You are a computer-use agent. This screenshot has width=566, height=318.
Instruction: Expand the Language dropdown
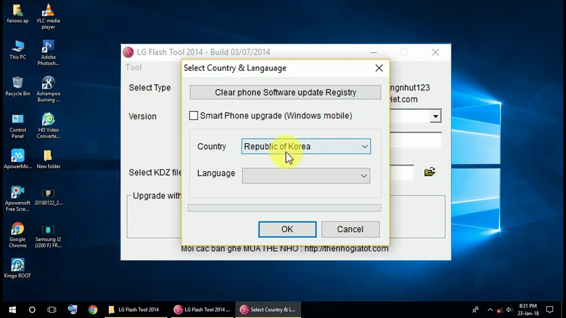click(306, 176)
